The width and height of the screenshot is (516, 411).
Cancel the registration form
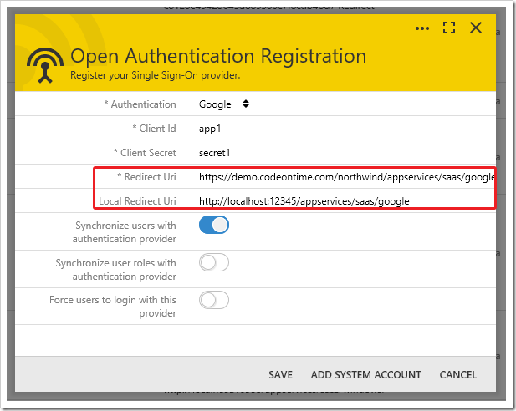coord(457,375)
